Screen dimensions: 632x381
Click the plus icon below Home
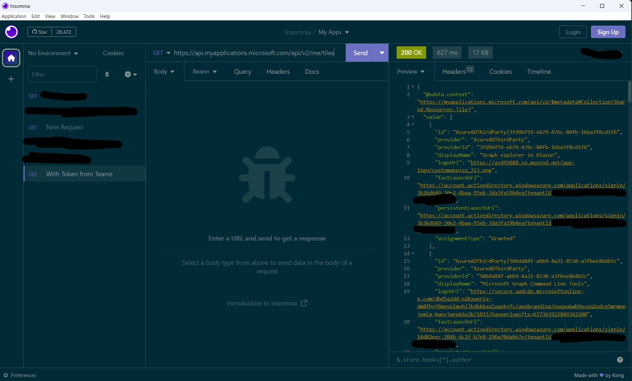11,79
